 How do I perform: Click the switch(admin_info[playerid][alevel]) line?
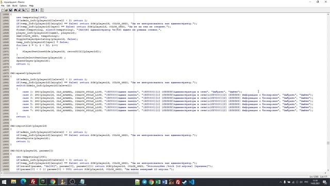point(44,86)
